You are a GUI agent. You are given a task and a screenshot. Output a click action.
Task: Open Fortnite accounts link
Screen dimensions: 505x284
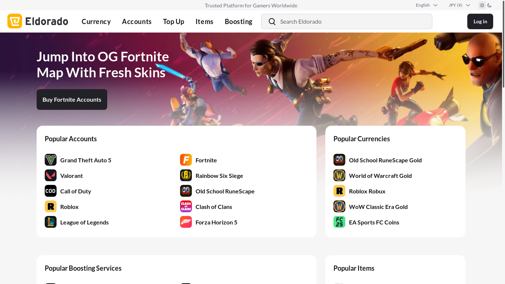click(206, 160)
